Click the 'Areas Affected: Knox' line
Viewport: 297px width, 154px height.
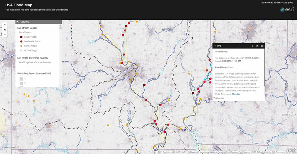(224, 67)
